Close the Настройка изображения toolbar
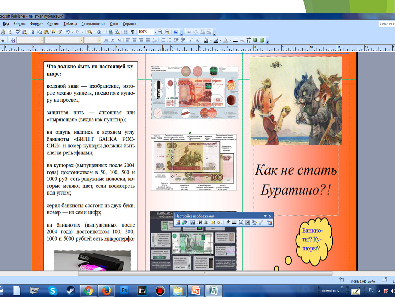This screenshot has width=395, height=297. (x=270, y=216)
